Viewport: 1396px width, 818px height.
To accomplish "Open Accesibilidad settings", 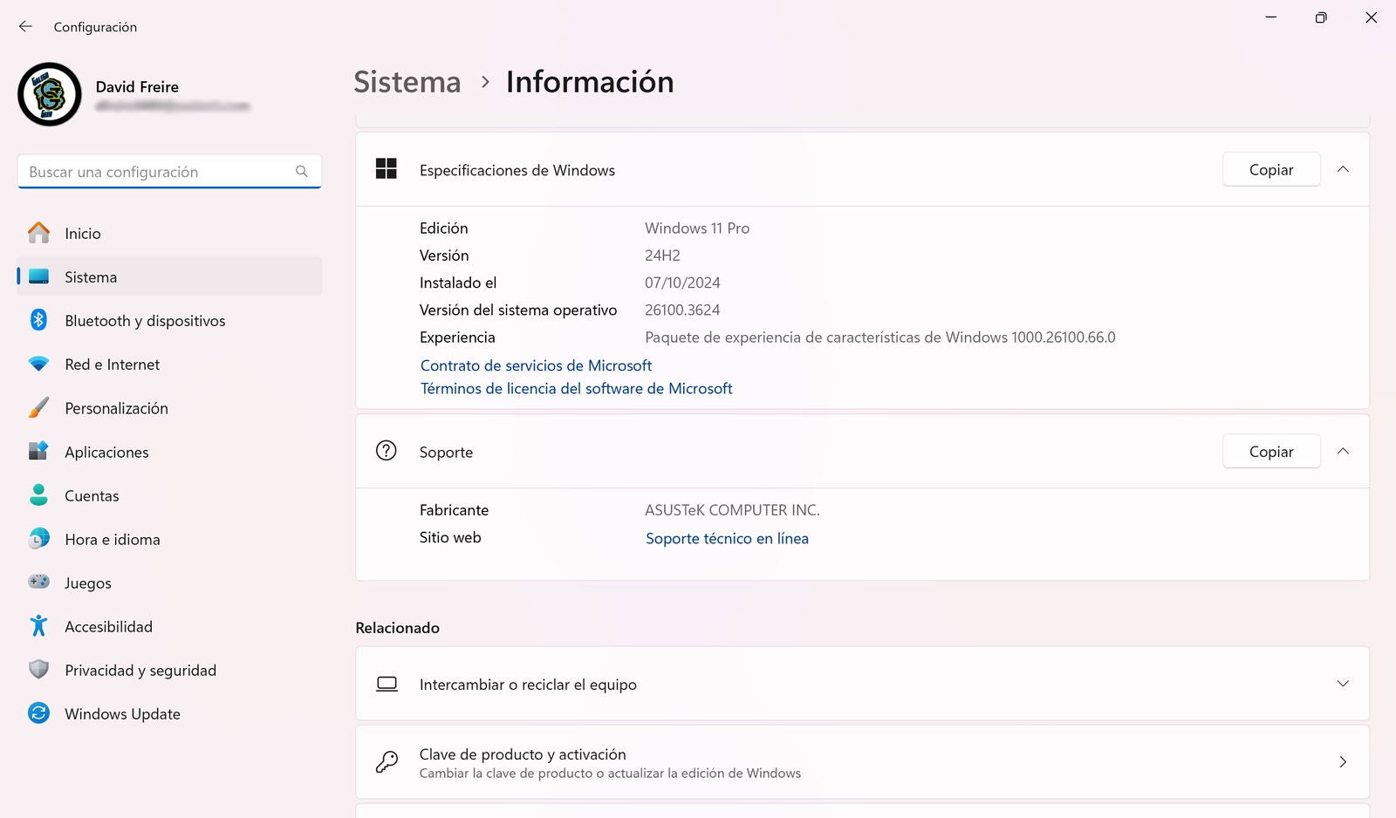I will pyautogui.click(x=108, y=626).
